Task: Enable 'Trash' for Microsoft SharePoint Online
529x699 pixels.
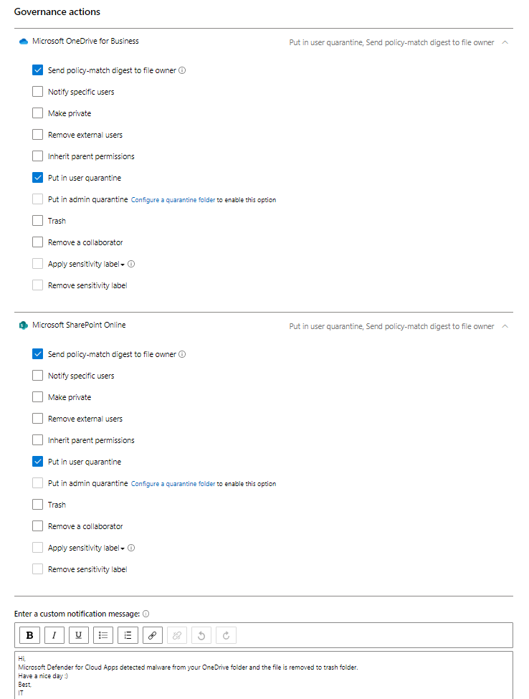Action: pos(38,505)
